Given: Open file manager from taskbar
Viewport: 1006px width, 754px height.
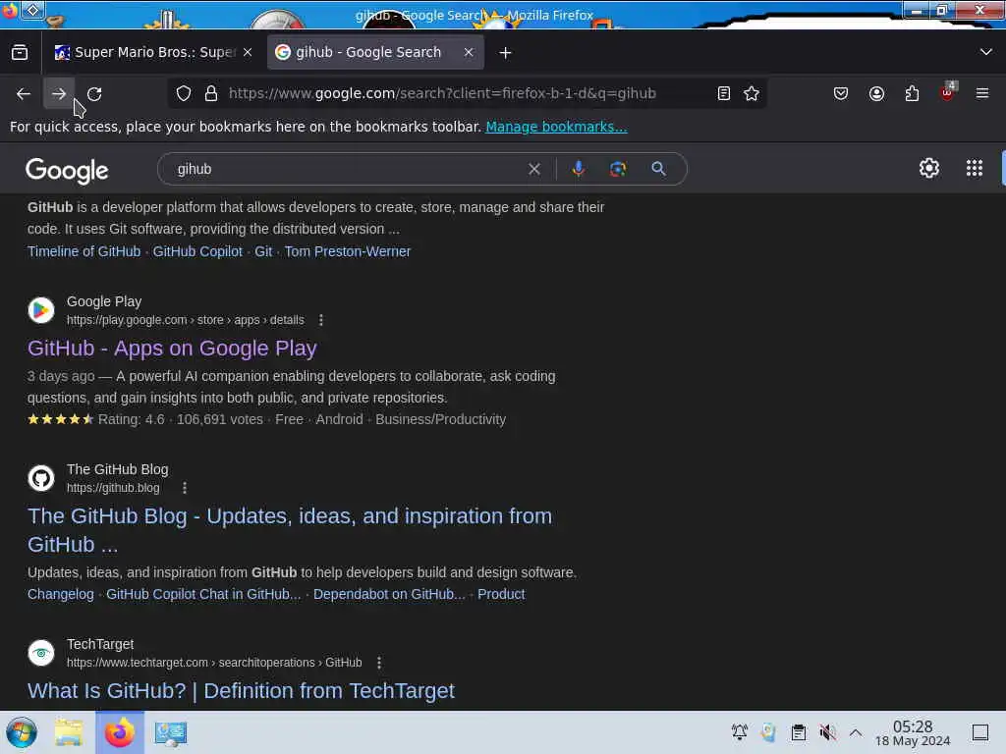Looking at the screenshot, I should pyautogui.click(x=68, y=732).
